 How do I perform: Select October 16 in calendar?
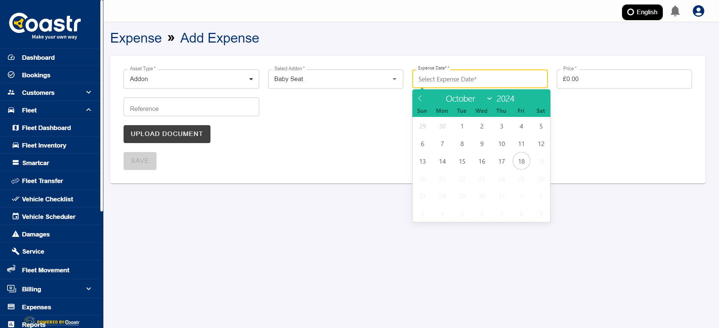[482, 161]
